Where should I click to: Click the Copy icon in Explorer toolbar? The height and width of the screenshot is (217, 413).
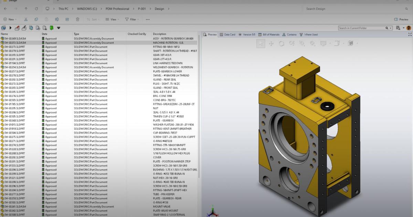point(36,19)
